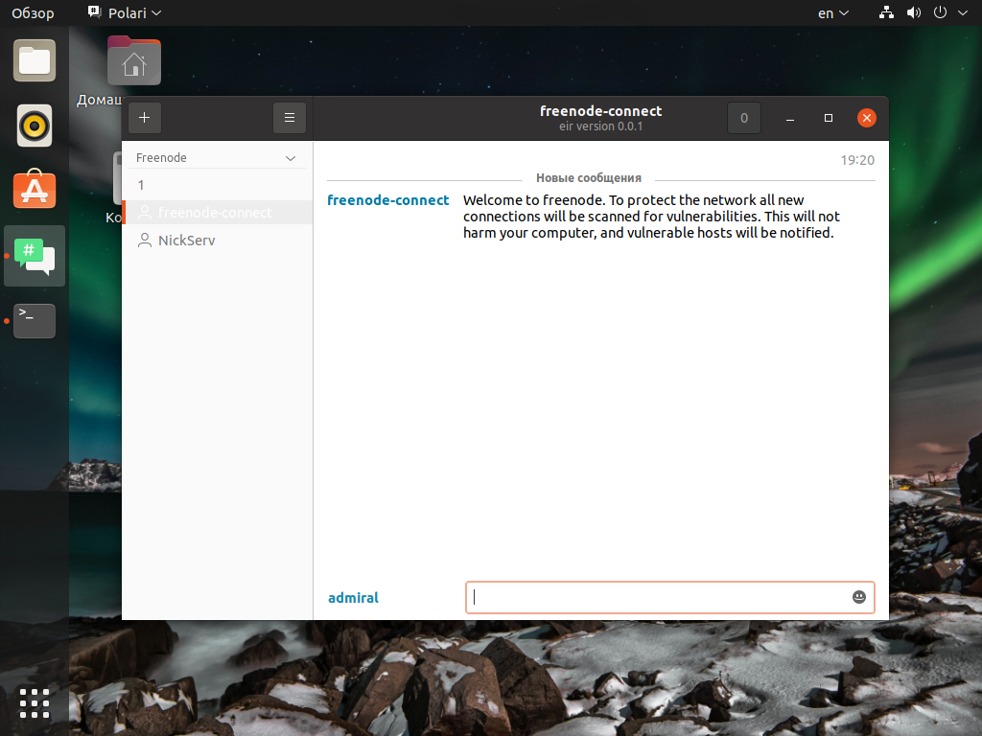Click the plus button to join a room
Screen dimensions: 982x736
(145, 118)
